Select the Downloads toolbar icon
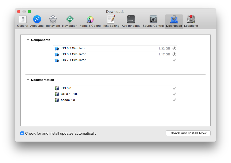 (x=174, y=21)
